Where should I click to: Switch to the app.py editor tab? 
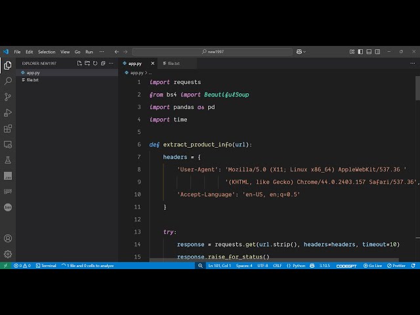pos(135,64)
